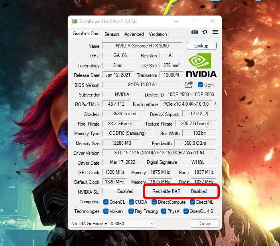Click the refresh arrows icon
Screen dimensions: 280x246
tap(205, 32)
